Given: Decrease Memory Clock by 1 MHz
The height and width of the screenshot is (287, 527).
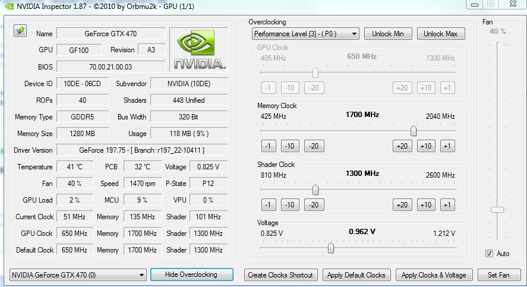Looking at the screenshot, I should click(269, 146).
